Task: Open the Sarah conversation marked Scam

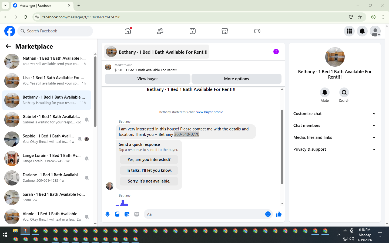Action: click(46, 197)
